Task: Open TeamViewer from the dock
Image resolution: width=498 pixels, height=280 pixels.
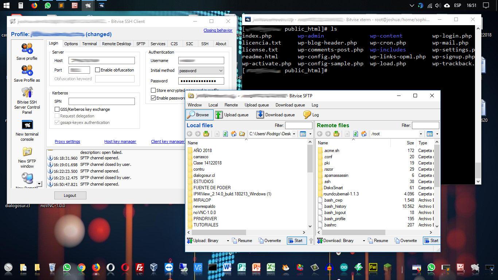Action: click(169, 267)
